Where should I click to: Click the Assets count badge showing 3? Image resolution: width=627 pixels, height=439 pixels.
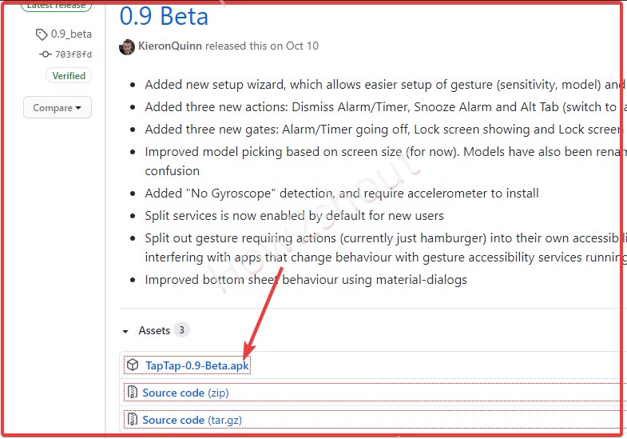coord(181,330)
